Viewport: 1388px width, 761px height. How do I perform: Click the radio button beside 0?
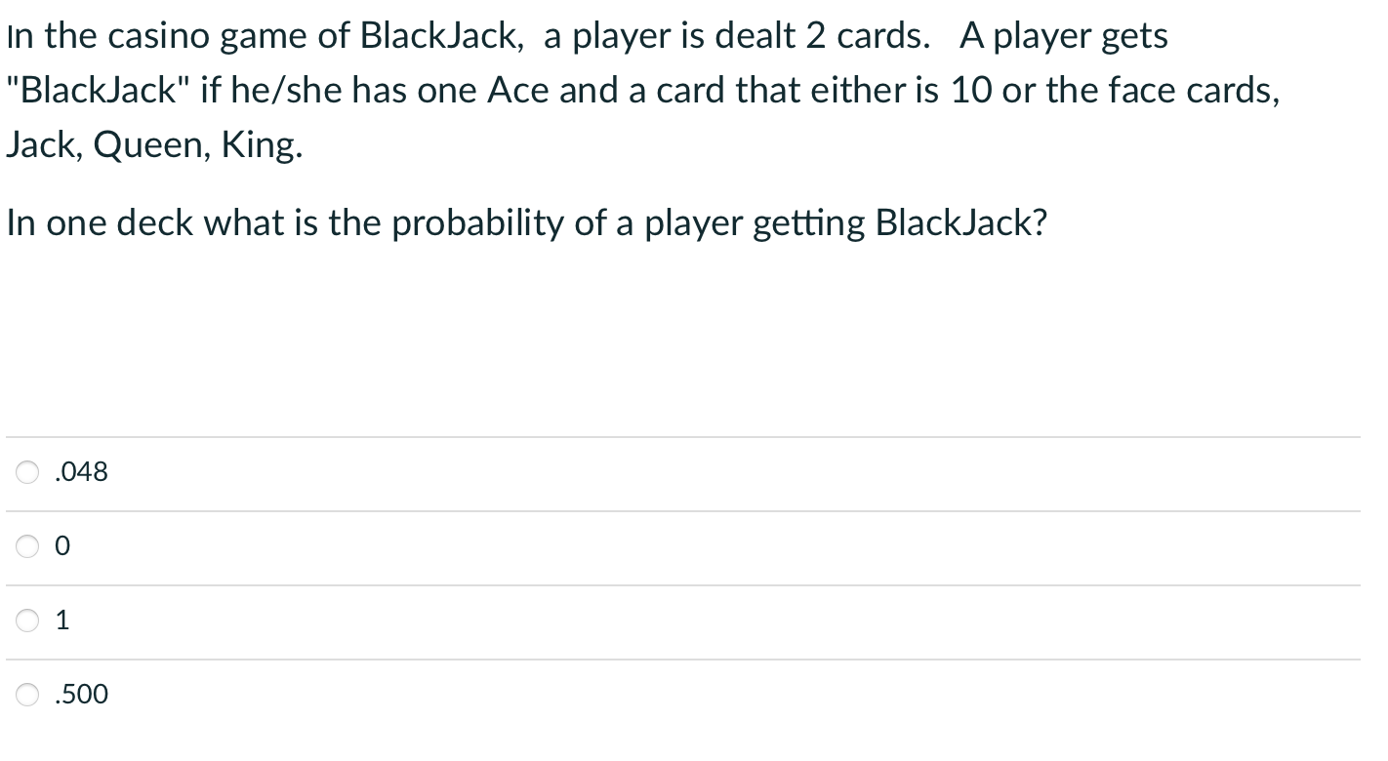pos(27,546)
